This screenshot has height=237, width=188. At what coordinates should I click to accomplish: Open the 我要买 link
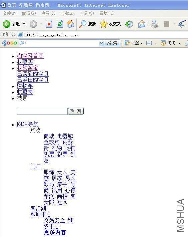point(25,62)
